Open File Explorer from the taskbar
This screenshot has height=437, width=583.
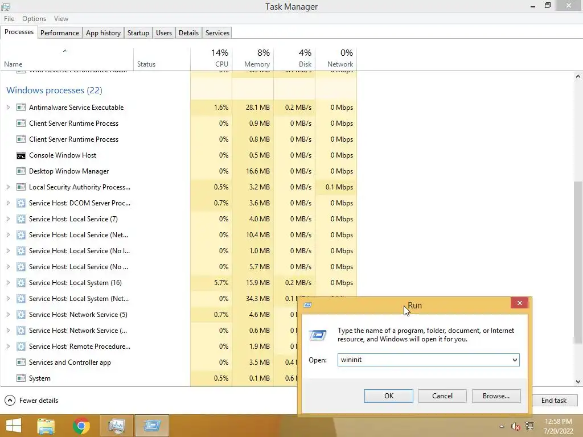(46, 426)
